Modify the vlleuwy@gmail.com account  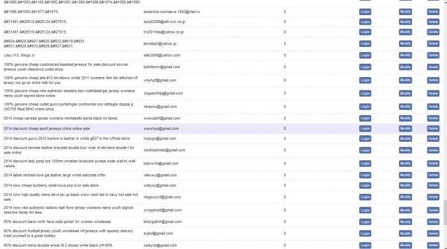coord(405,175)
